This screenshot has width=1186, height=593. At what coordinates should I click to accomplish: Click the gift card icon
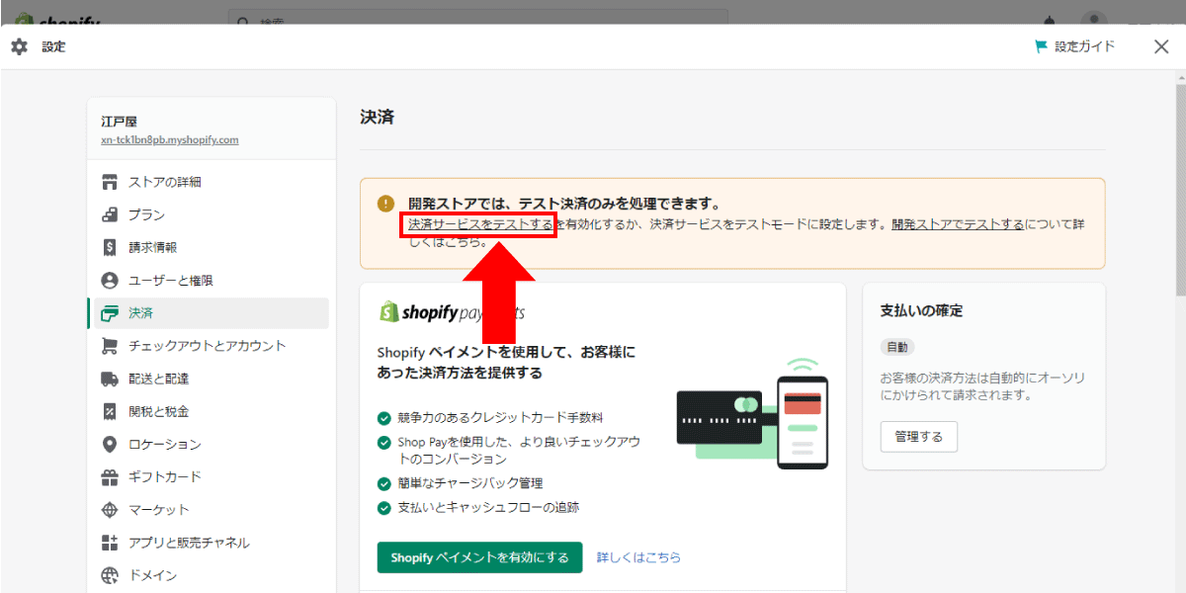110,477
